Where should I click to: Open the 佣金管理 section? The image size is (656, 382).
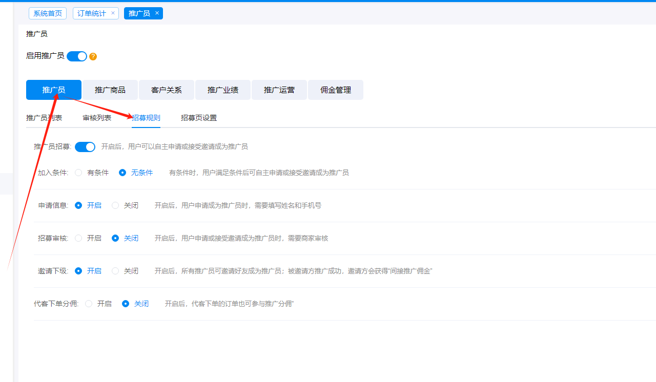point(336,90)
